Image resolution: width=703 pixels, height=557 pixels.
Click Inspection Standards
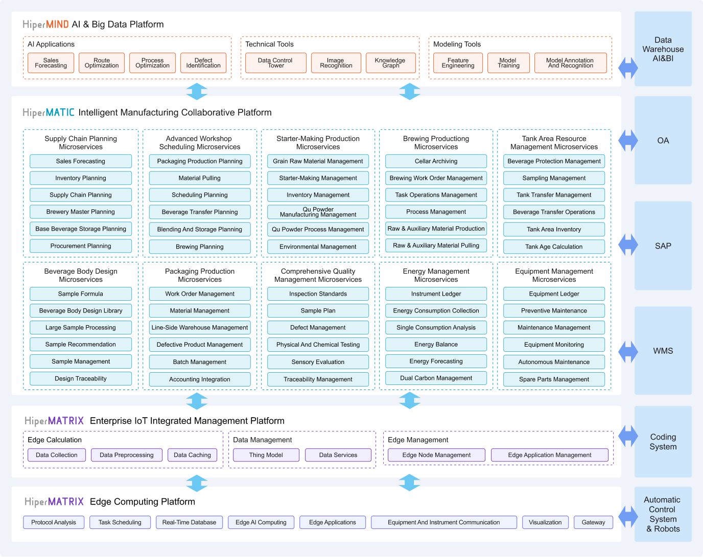point(318,294)
